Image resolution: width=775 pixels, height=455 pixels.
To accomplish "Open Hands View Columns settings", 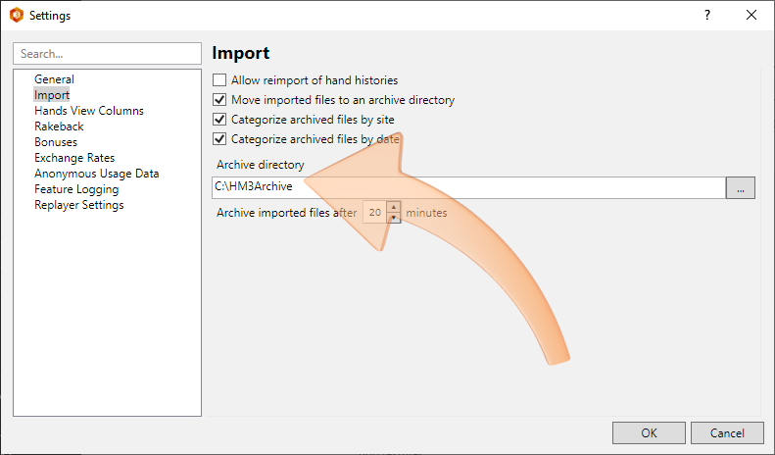I will (89, 111).
